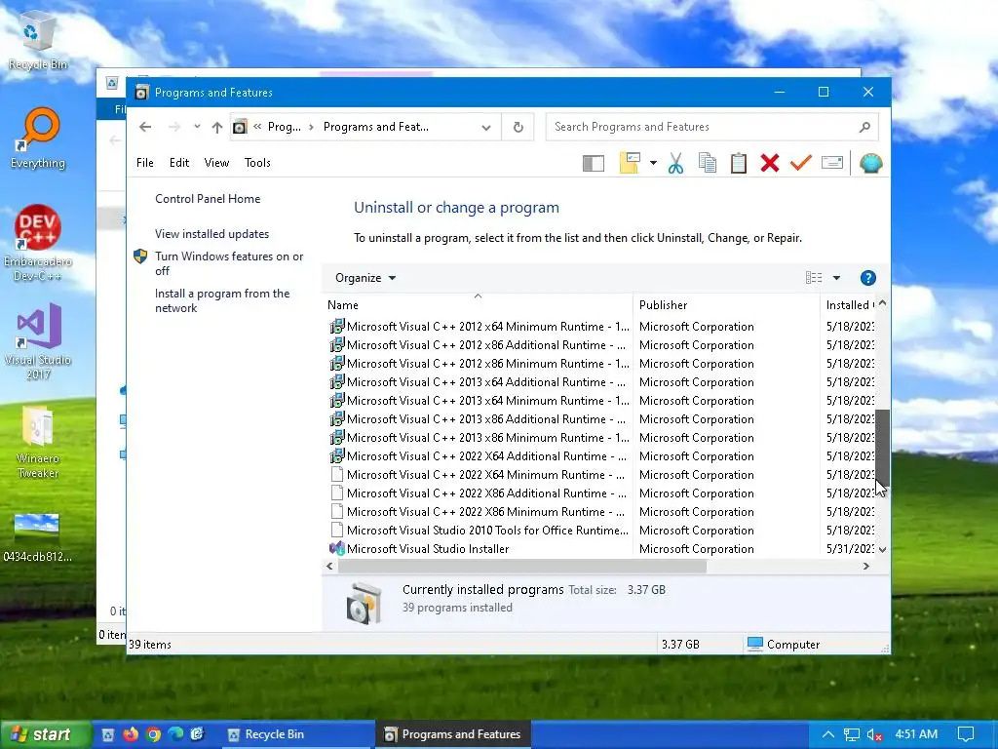Click the vertical scrollbar down arrow

pyautogui.click(x=882, y=549)
